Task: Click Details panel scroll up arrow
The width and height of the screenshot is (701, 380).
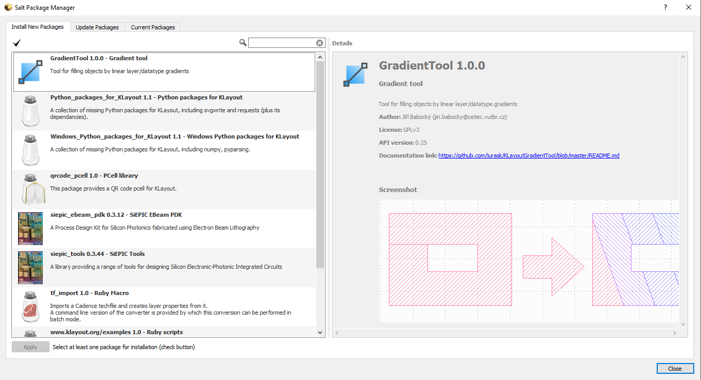Action: click(x=683, y=56)
